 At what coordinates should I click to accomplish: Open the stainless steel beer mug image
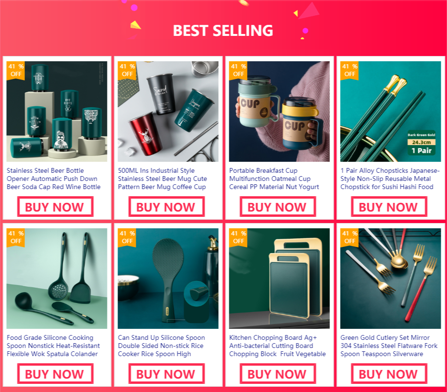point(168,112)
